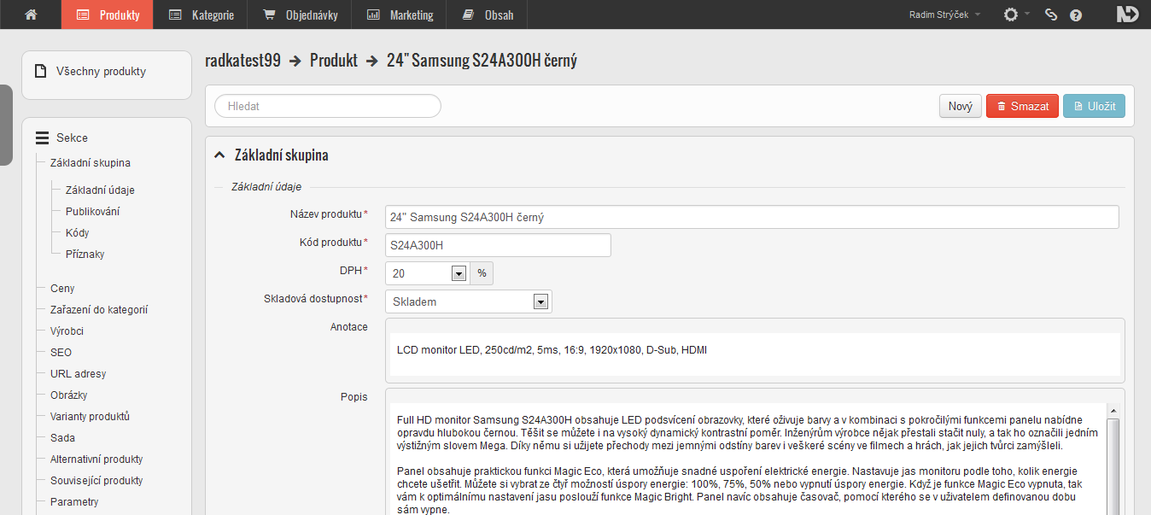Open Objednávky tab
The width and height of the screenshot is (1151, 515).
[x=300, y=15]
